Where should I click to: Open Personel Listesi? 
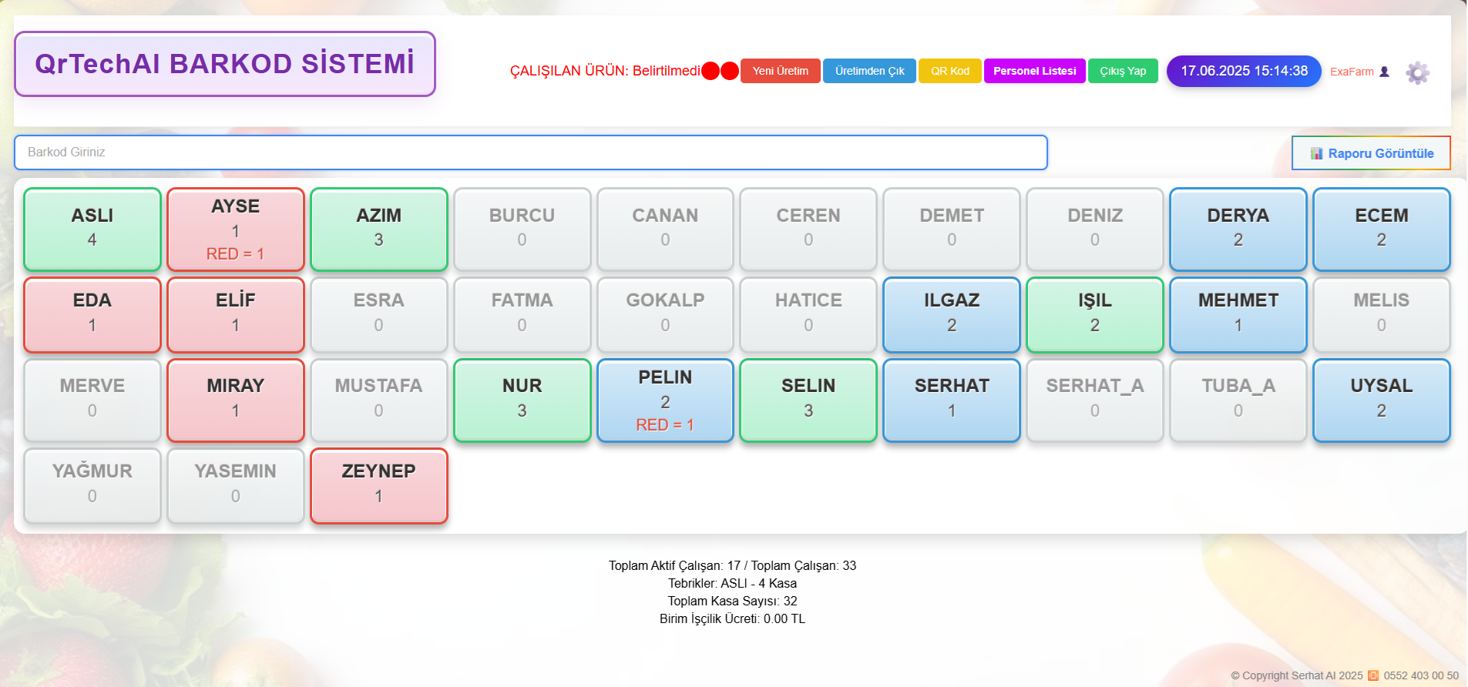point(1034,71)
